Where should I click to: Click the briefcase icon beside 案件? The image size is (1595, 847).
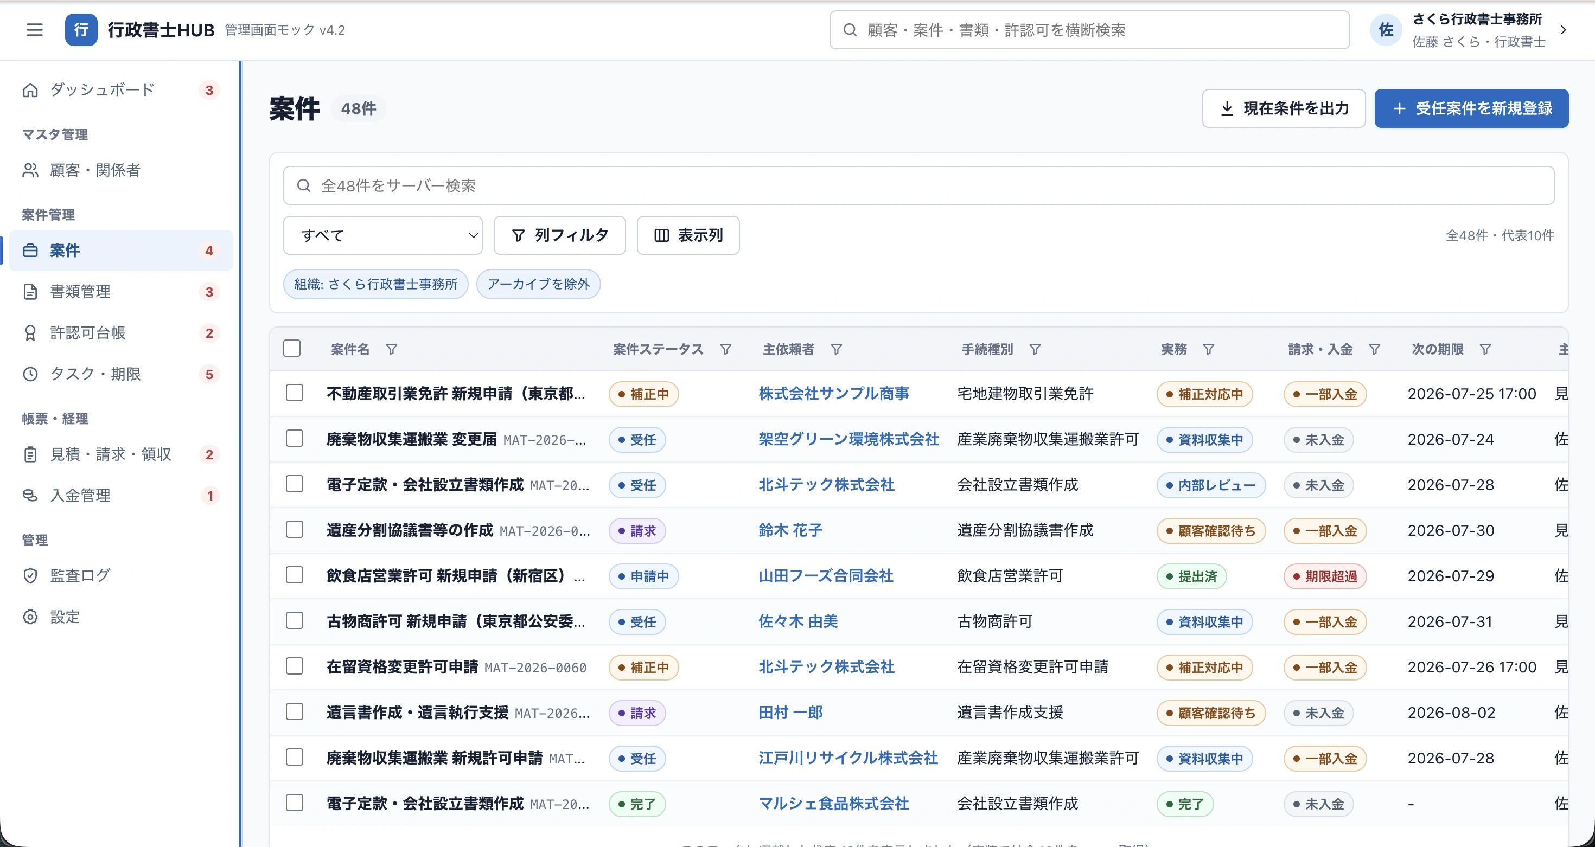(30, 251)
